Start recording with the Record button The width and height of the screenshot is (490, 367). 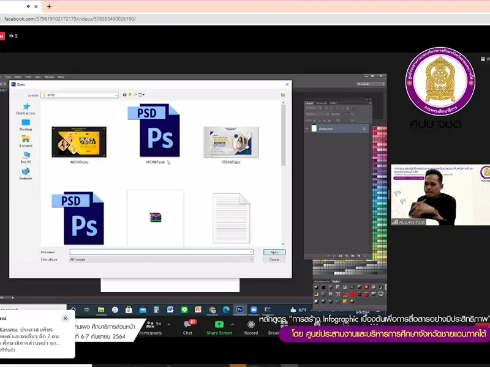pos(251,328)
